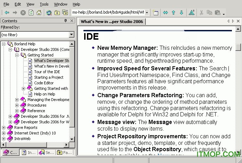Go to previous topic up arrow
Screen dimensions: 242x163
point(174,13)
